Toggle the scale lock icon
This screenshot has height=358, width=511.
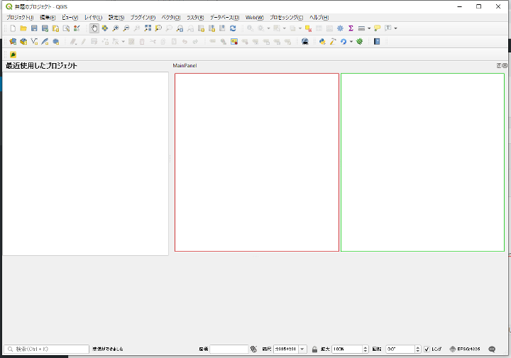point(314,349)
